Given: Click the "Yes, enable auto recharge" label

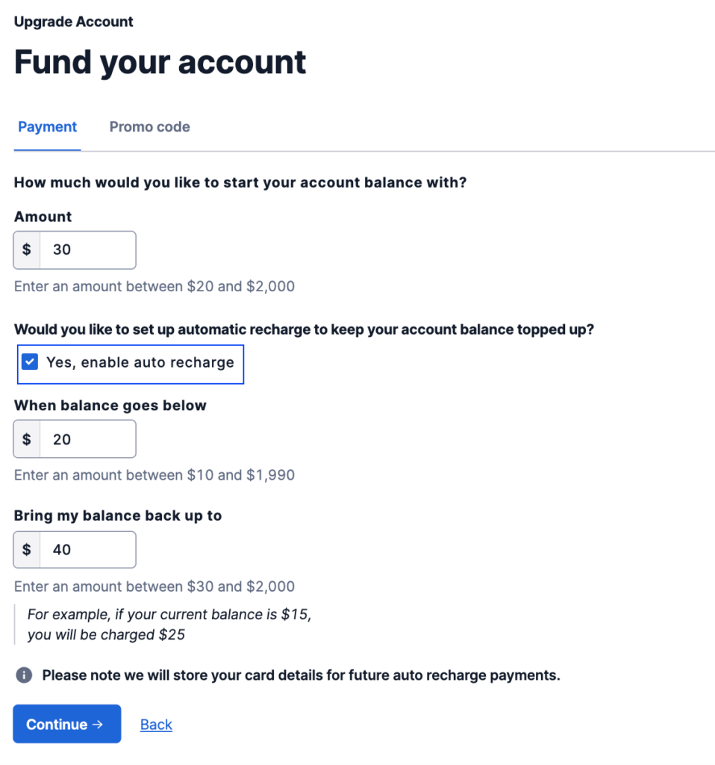Looking at the screenshot, I should [140, 362].
